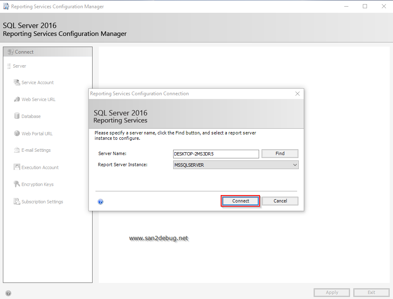Open Subscription Settings via its icon
Screen dimensions: 393x299
[x=17, y=201]
